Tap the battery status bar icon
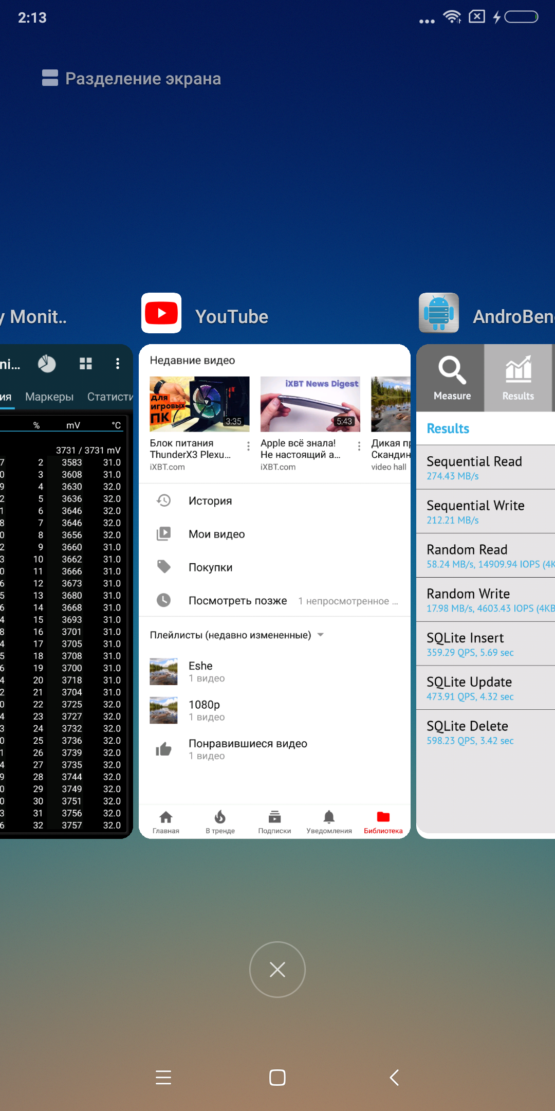Viewport: 555px width, 1111px height. pos(521,17)
